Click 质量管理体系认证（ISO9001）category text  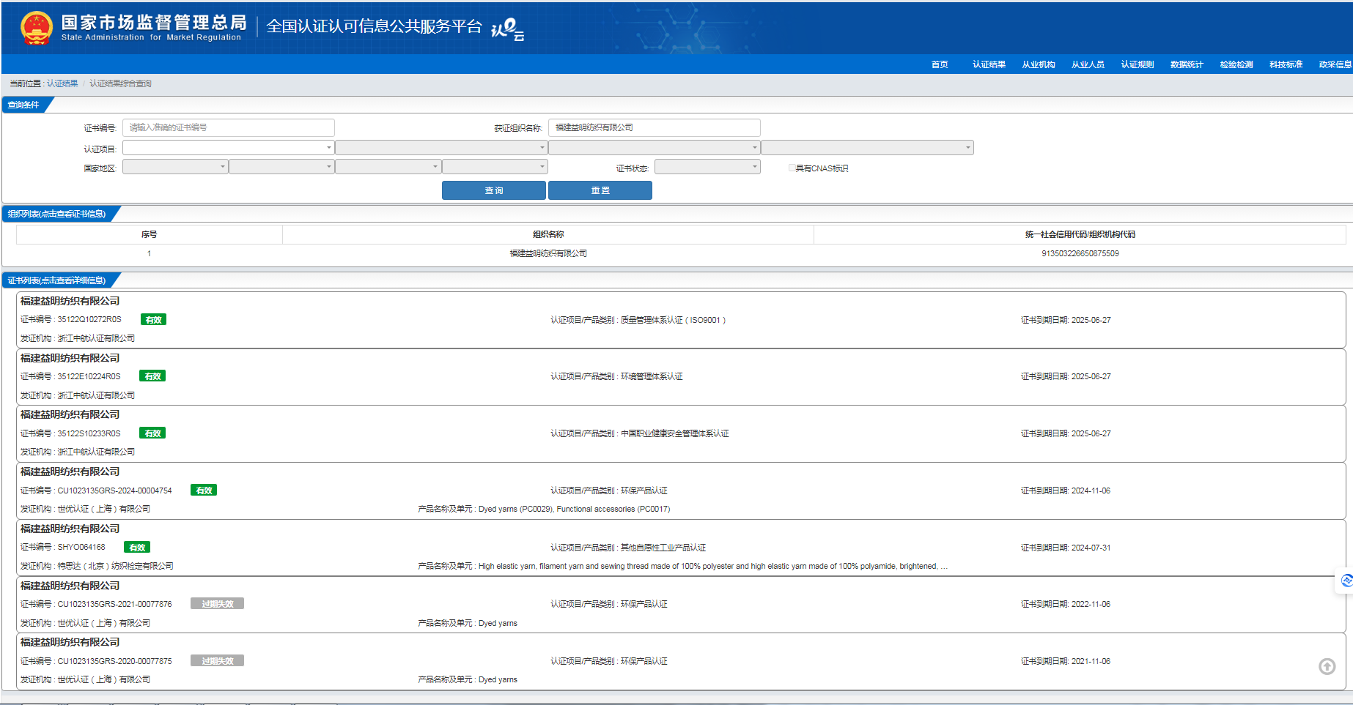673,320
